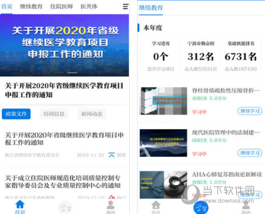This screenshot has height=214, width=265.
Task: Select 住院医师 top tab
Action: pyautogui.click(x=62, y=6)
